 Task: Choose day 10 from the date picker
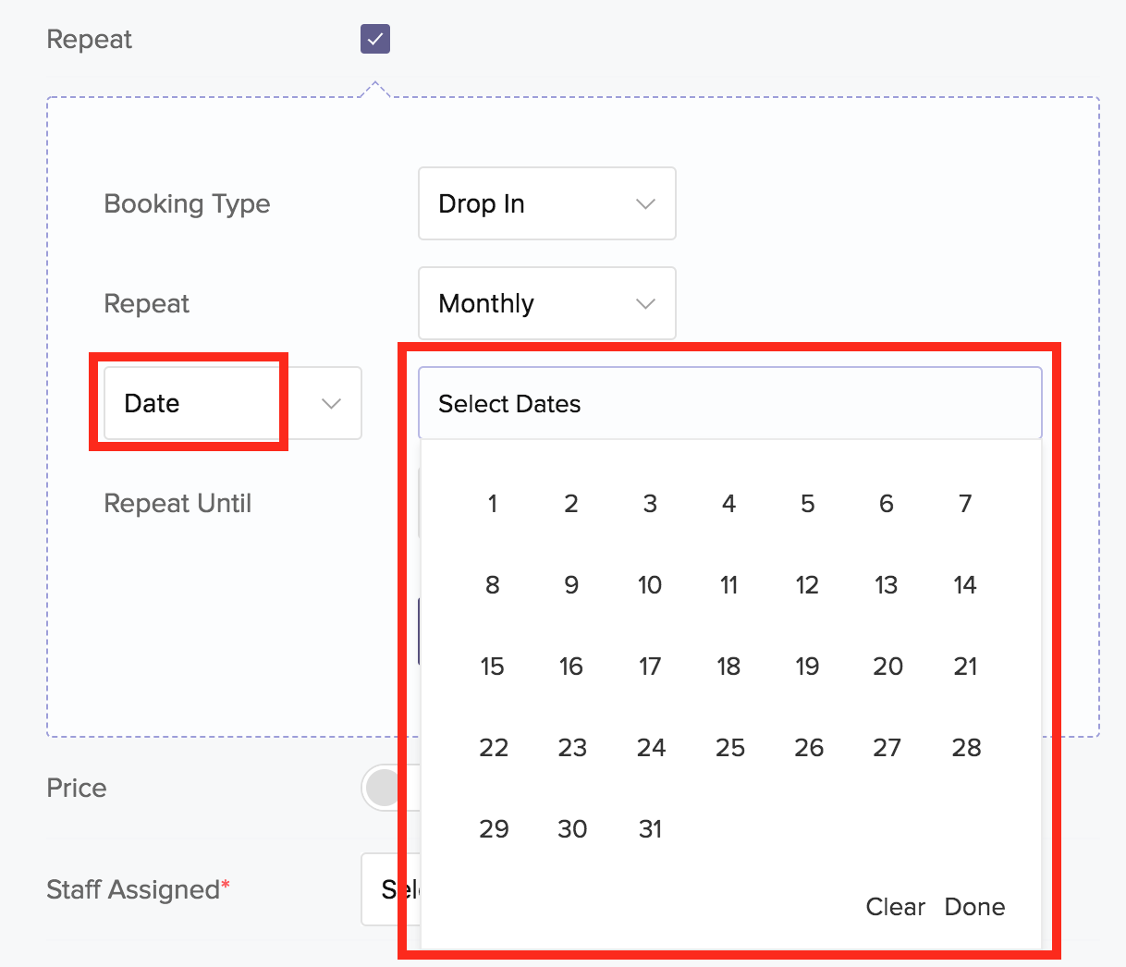pos(650,585)
